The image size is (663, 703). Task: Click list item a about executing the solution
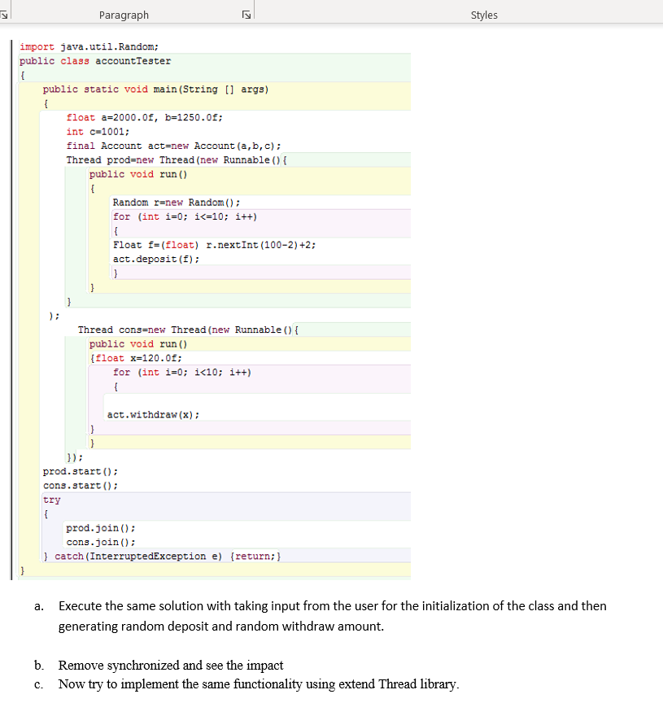pos(325,605)
